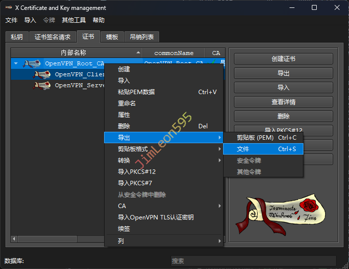Click the 搜索 search input field
Viewport: 349px width, 269px height.
click(253, 261)
